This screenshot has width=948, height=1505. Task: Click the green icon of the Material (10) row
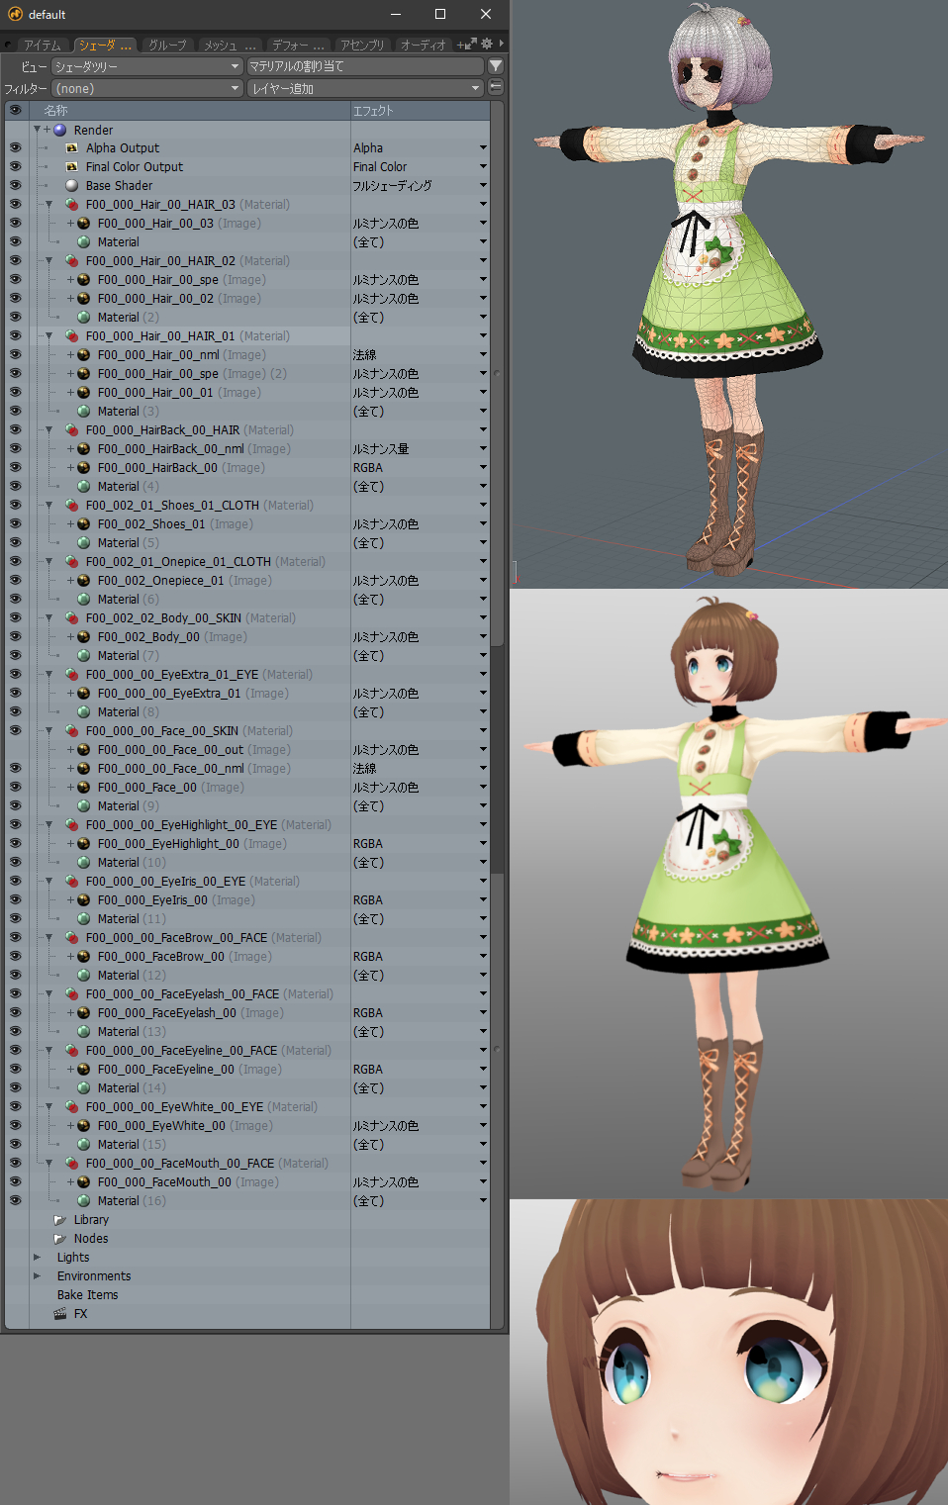[84, 863]
